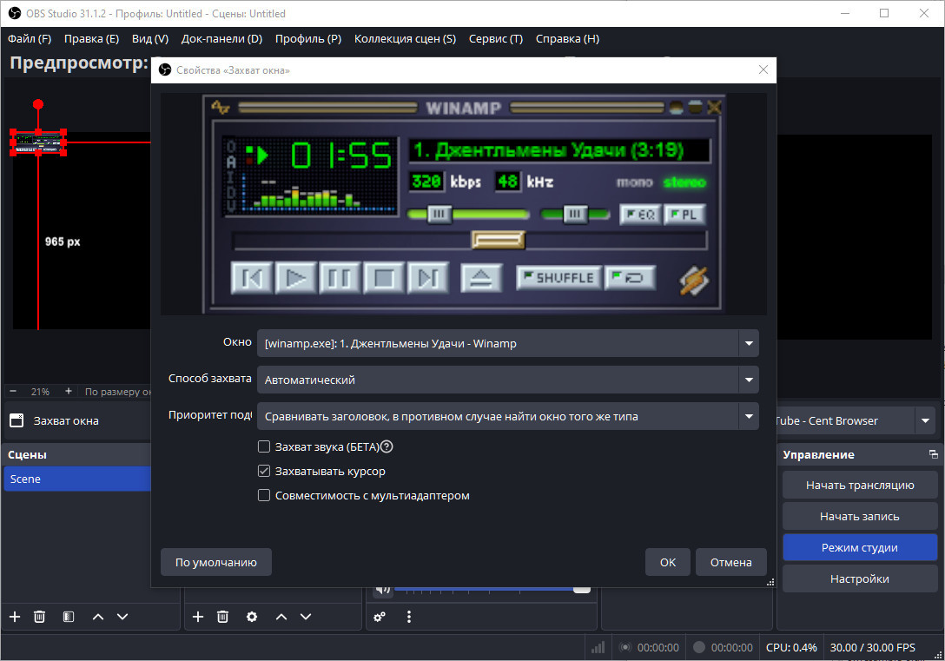The image size is (945, 661).
Task: Delete the selected scene with trash icon
Action: click(39, 617)
